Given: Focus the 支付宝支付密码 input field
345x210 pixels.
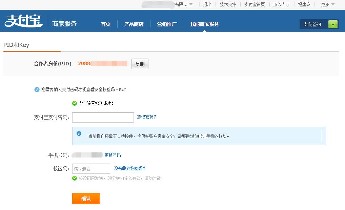Looking at the screenshot, I should tap(103, 118).
